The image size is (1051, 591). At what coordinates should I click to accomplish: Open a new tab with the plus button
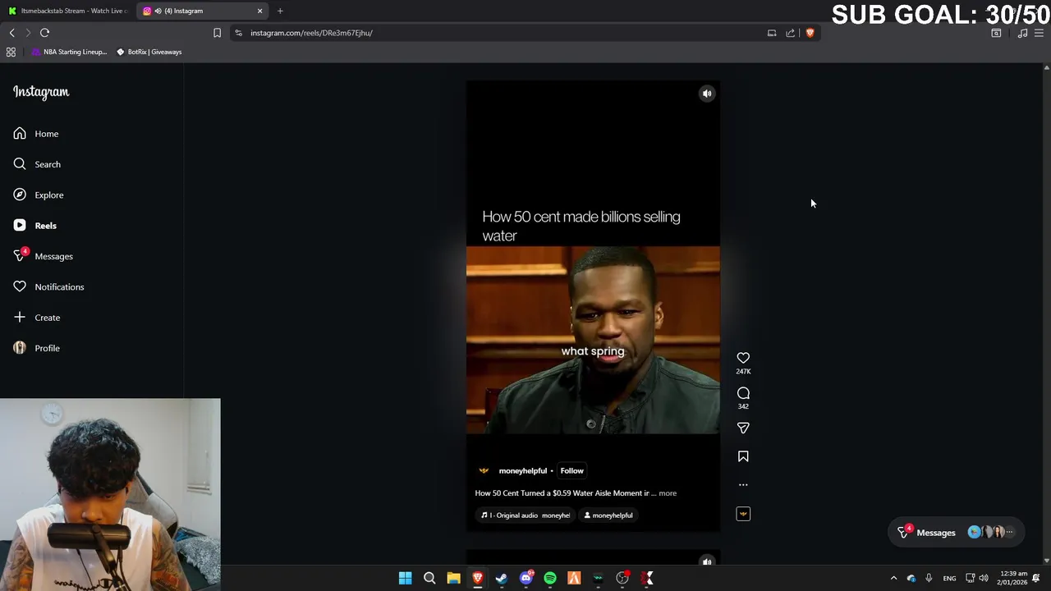[280, 11]
